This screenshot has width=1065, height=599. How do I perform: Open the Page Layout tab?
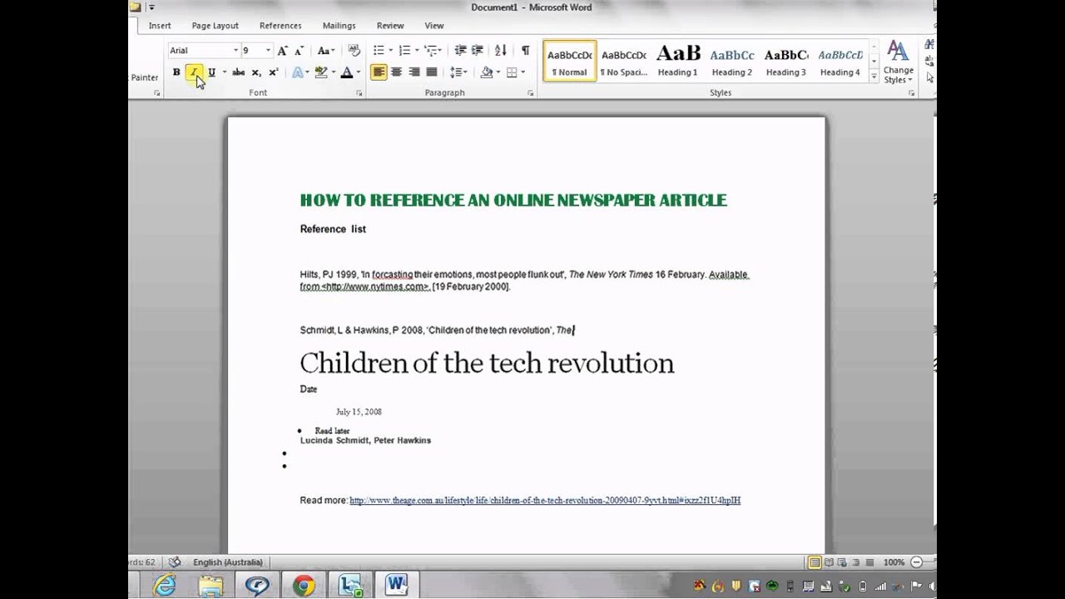pyautogui.click(x=215, y=26)
